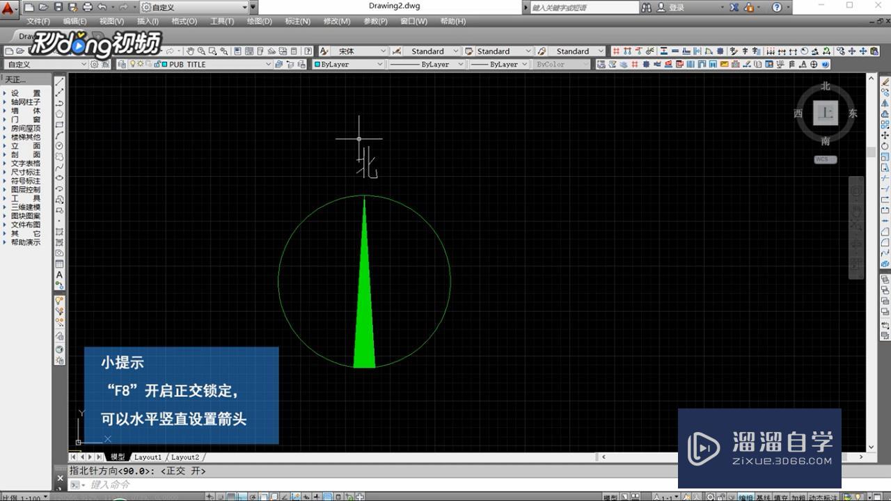The height and width of the screenshot is (501, 891).
Task: Click the text style A icon
Action: point(324,51)
